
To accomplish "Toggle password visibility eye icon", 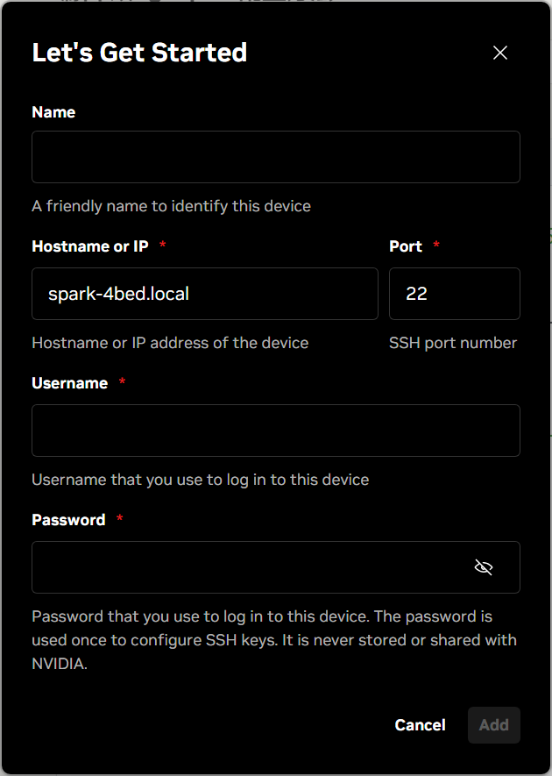I will pos(484,567).
